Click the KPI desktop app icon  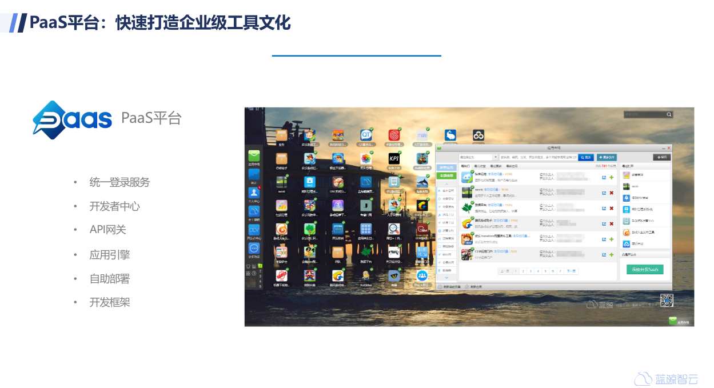(394, 158)
